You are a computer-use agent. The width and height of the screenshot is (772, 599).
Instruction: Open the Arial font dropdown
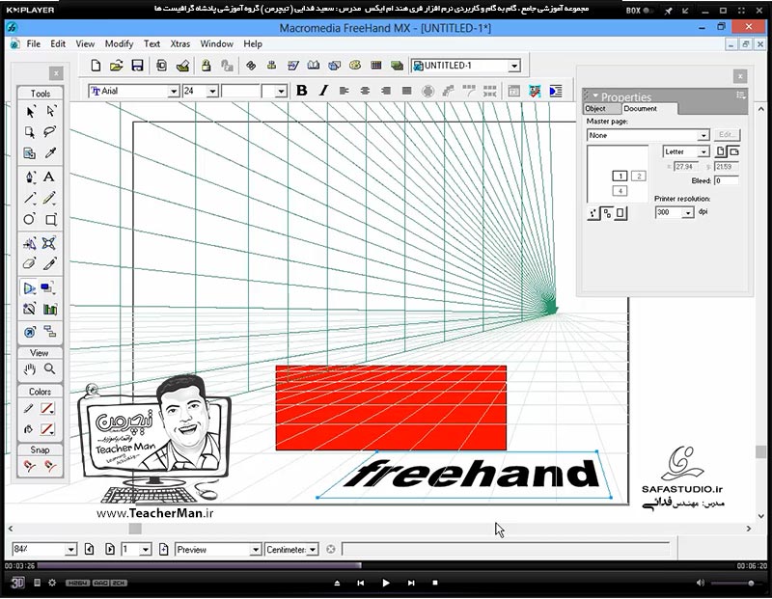174,92
